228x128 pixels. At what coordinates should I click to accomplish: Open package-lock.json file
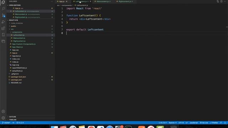coord(19,77)
